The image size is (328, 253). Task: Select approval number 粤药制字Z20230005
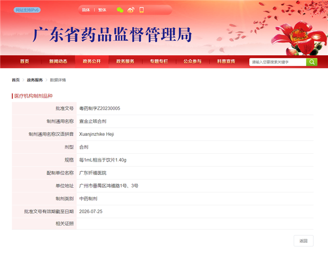[99, 109]
